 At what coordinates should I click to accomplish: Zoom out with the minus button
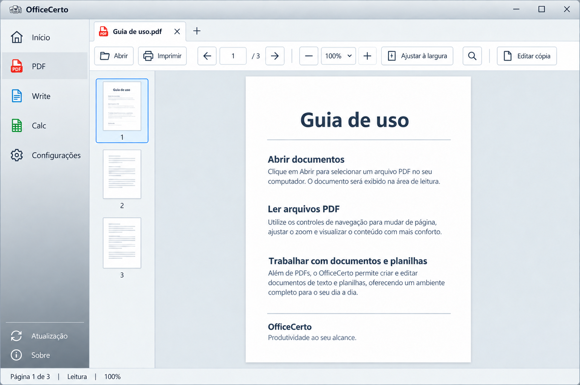(309, 56)
